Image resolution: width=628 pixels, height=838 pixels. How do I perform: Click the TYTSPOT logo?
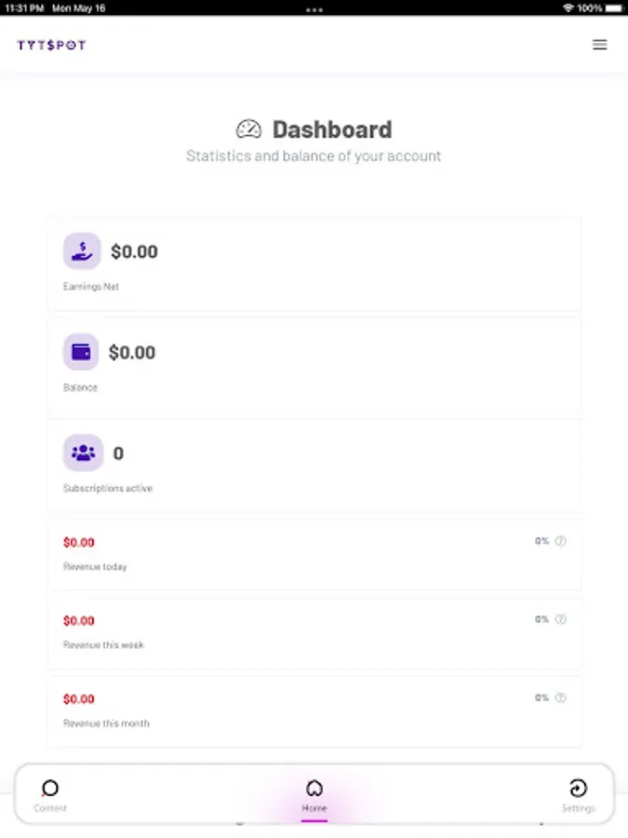[x=51, y=45]
